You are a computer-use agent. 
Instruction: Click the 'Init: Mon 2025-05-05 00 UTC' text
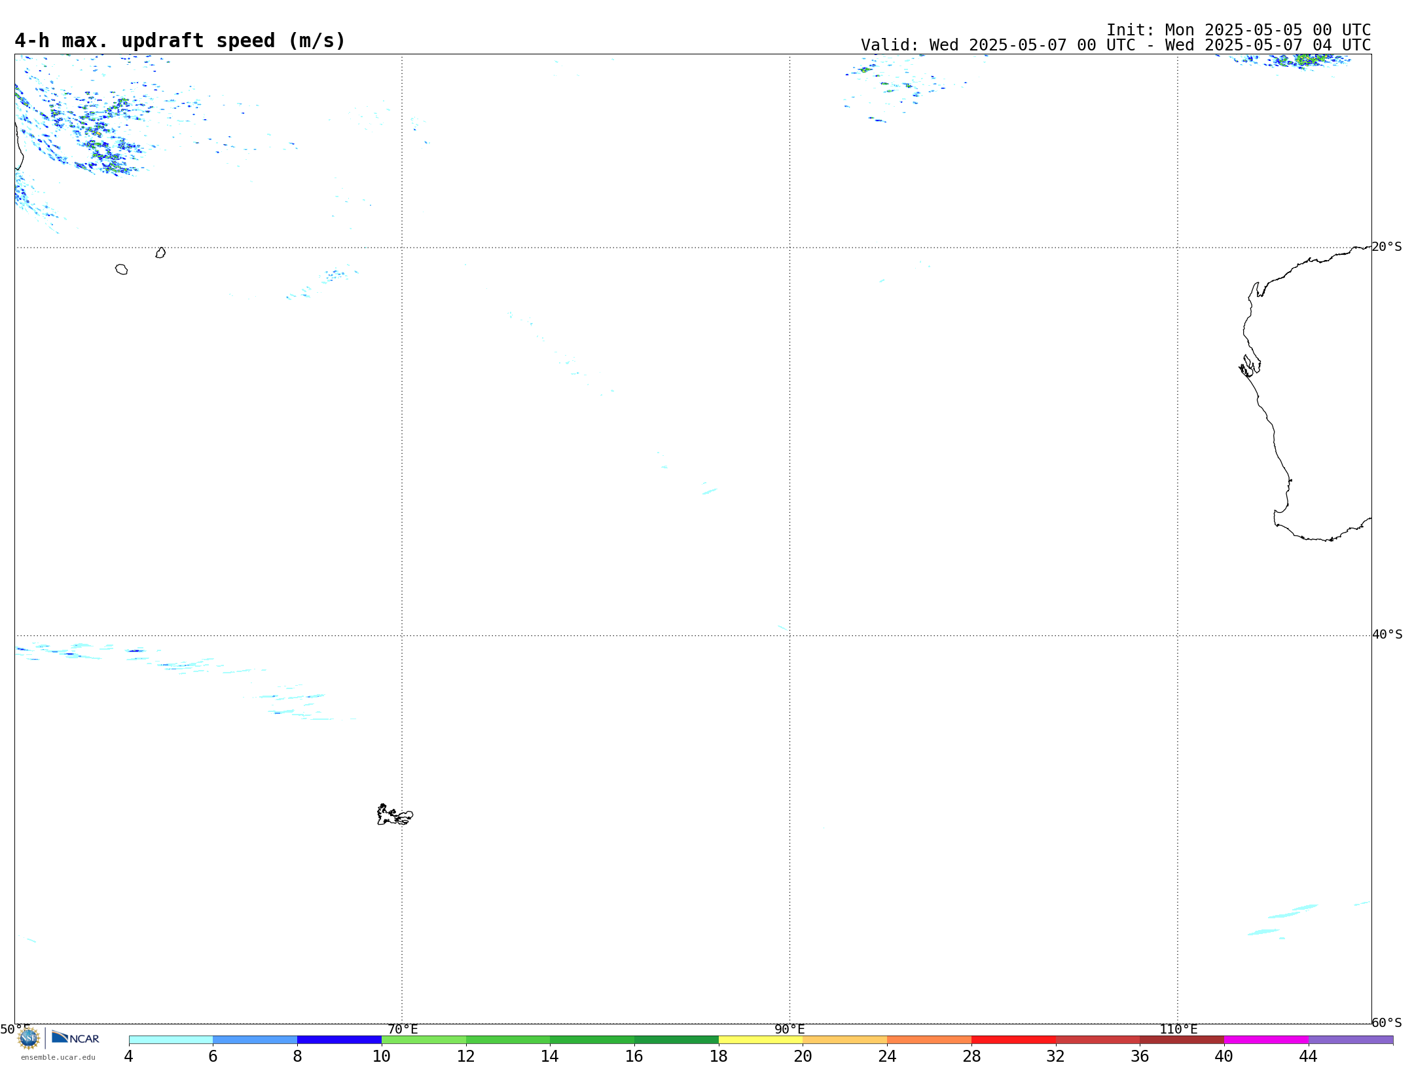1239,30
